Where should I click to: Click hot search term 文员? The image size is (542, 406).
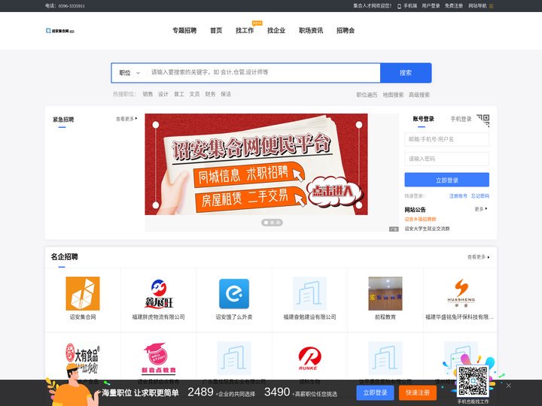(194, 94)
